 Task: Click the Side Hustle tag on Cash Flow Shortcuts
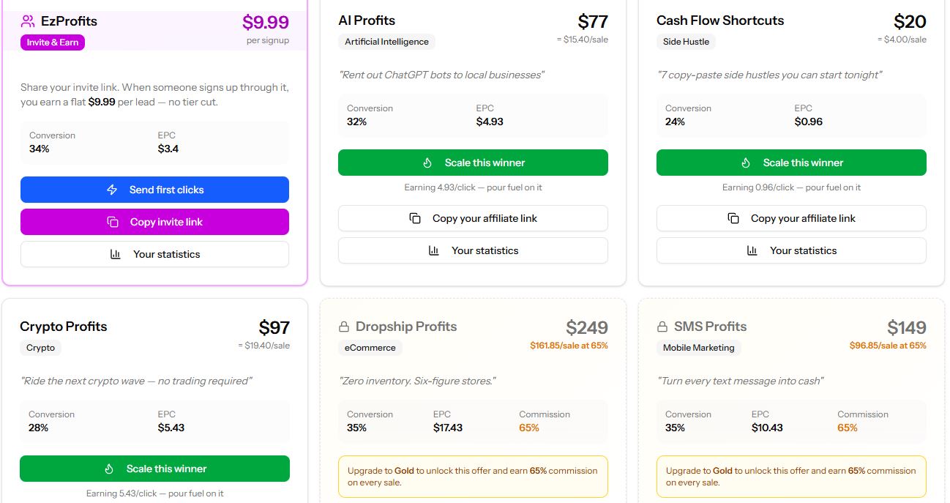pos(686,42)
